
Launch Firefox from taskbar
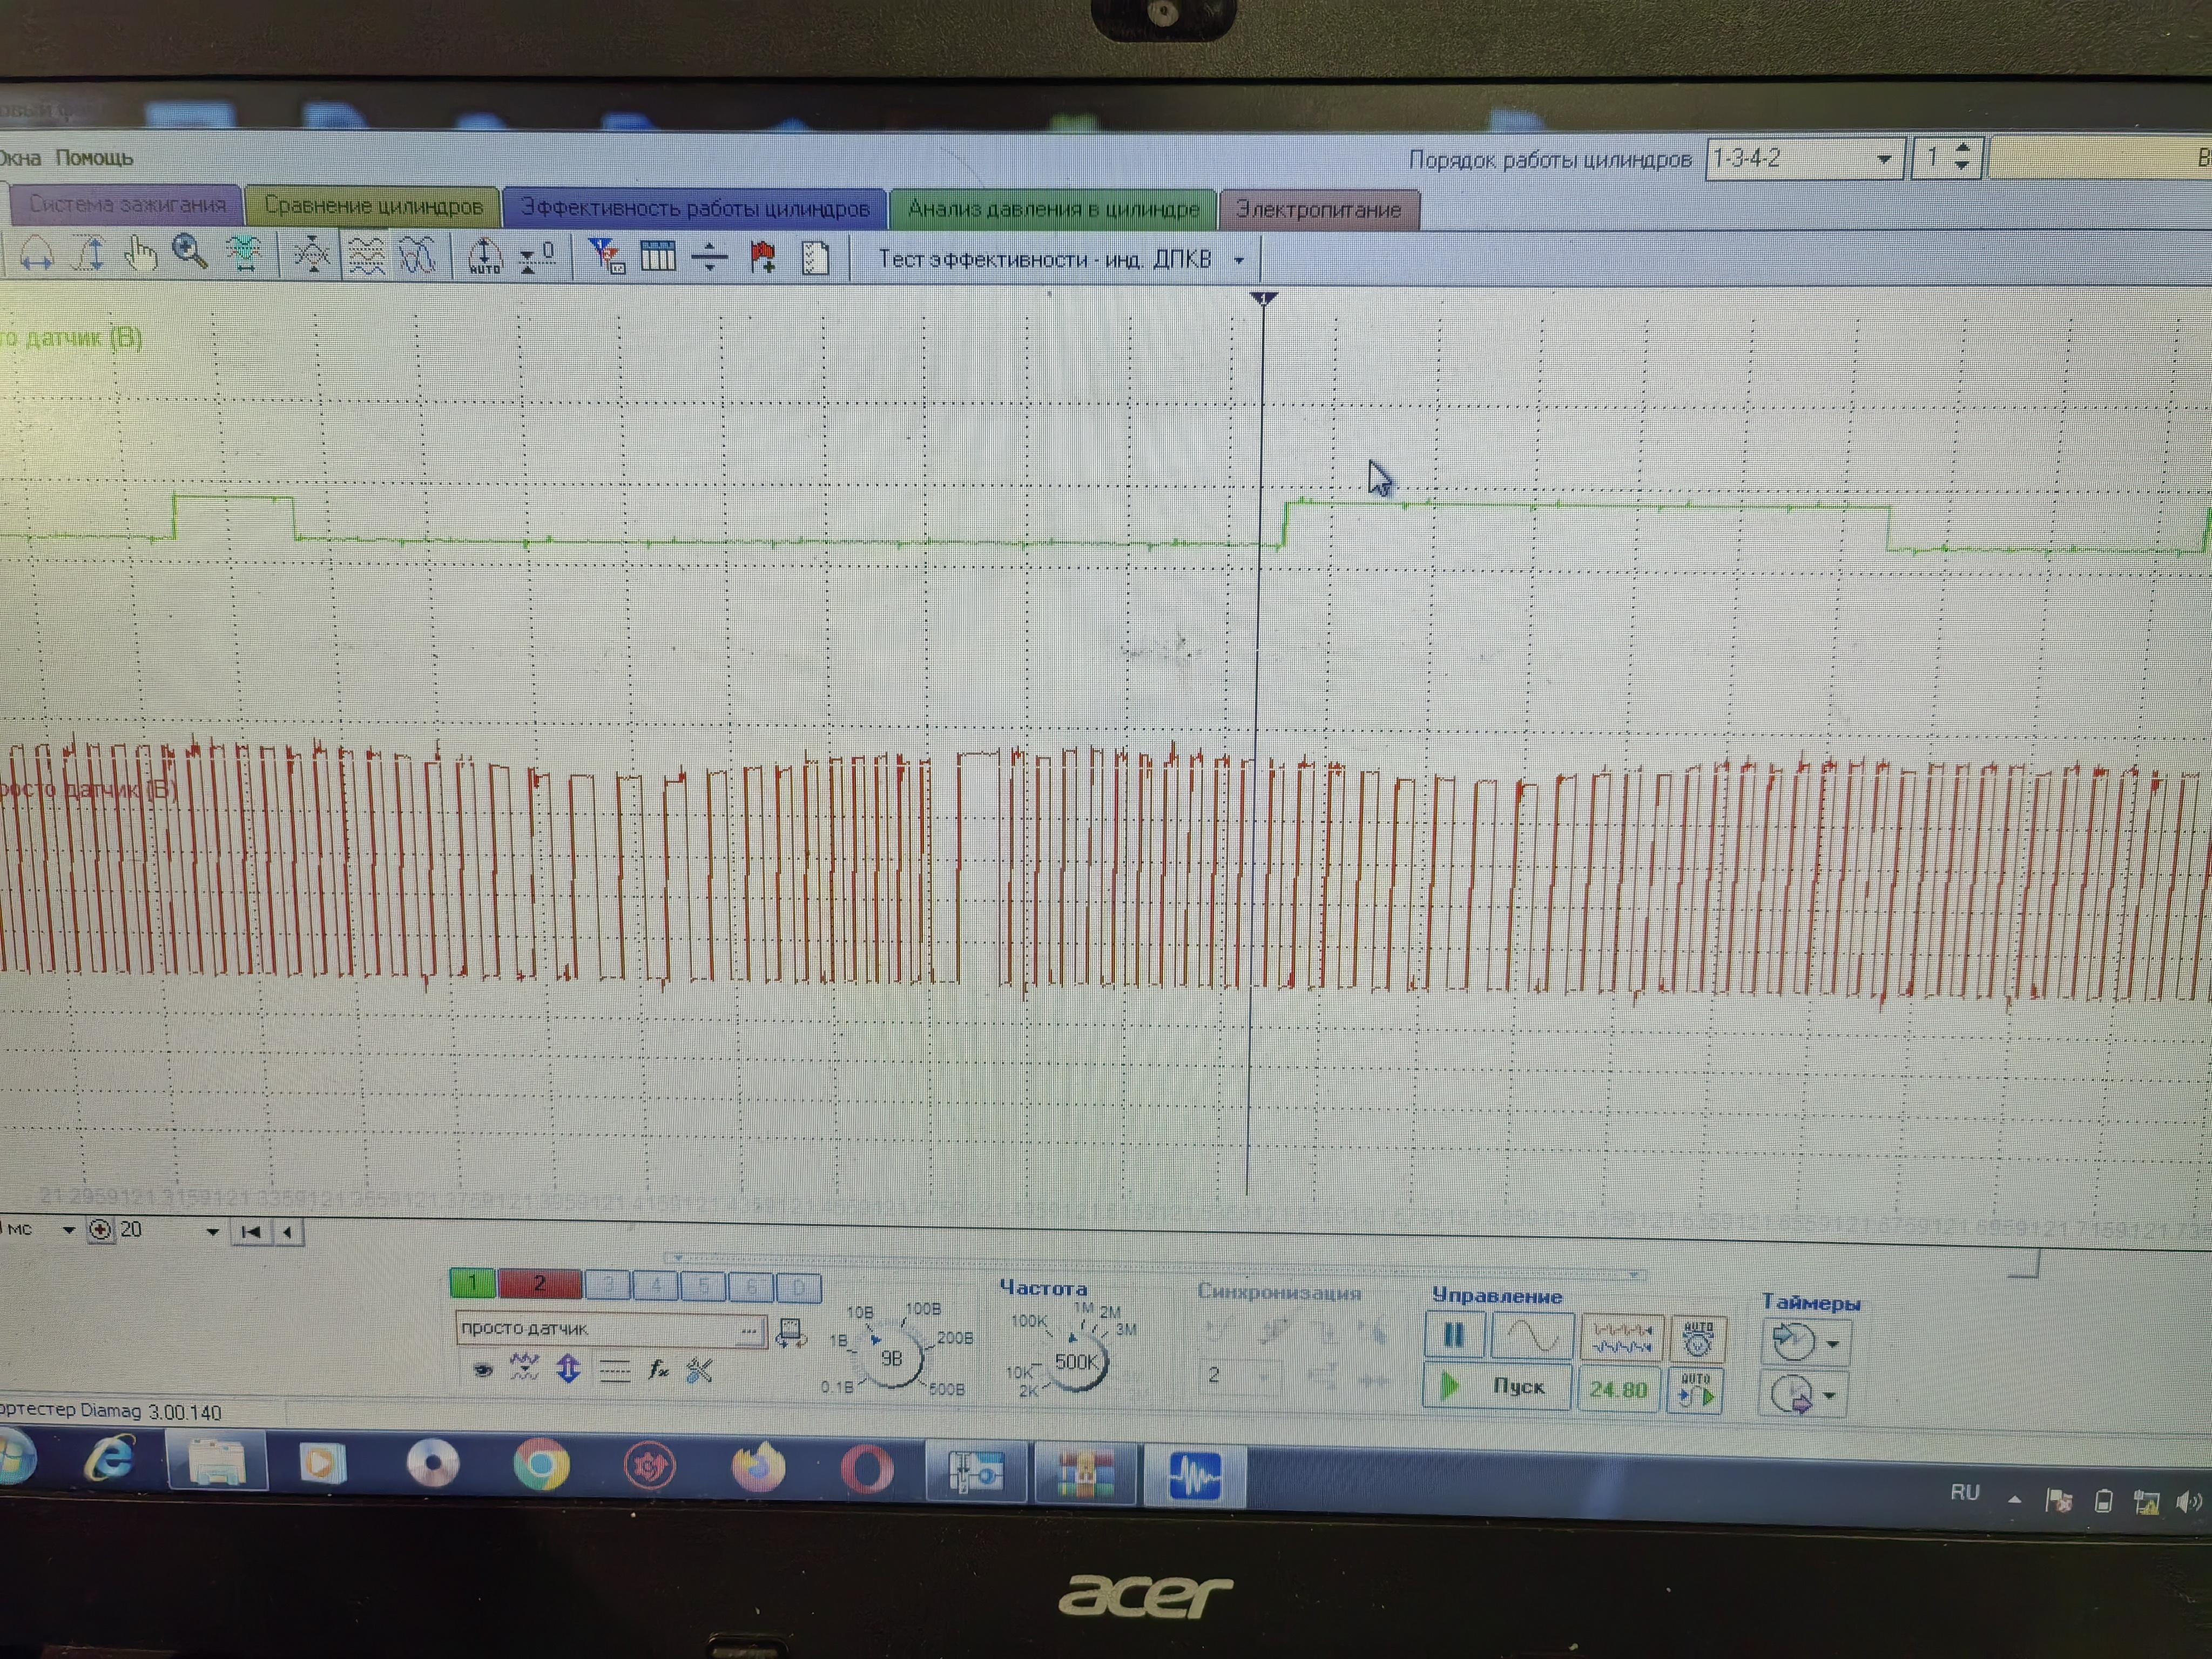[x=758, y=1468]
